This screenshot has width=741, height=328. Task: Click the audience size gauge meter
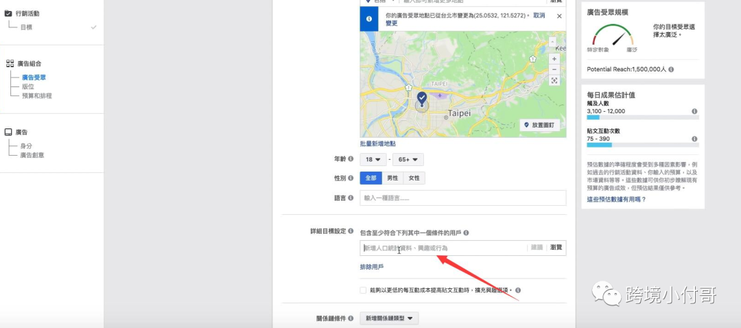613,35
